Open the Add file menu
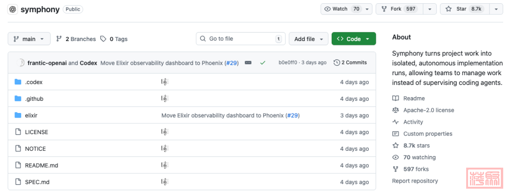Image resolution: width=506 pixels, height=191 pixels. [x=308, y=39]
